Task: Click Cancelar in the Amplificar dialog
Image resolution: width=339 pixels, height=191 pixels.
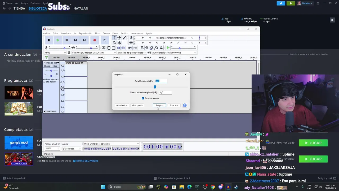Action: [174, 105]
